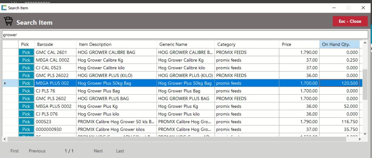
Task: Sort by On Hand Qty. column header
Action: [339, 45]
